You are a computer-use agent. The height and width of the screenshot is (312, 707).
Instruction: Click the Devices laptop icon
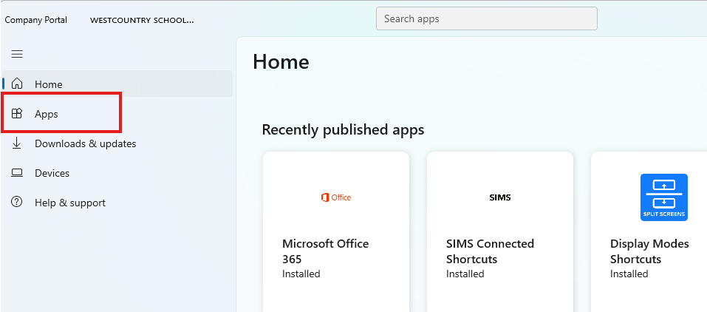tap(17, 173)
